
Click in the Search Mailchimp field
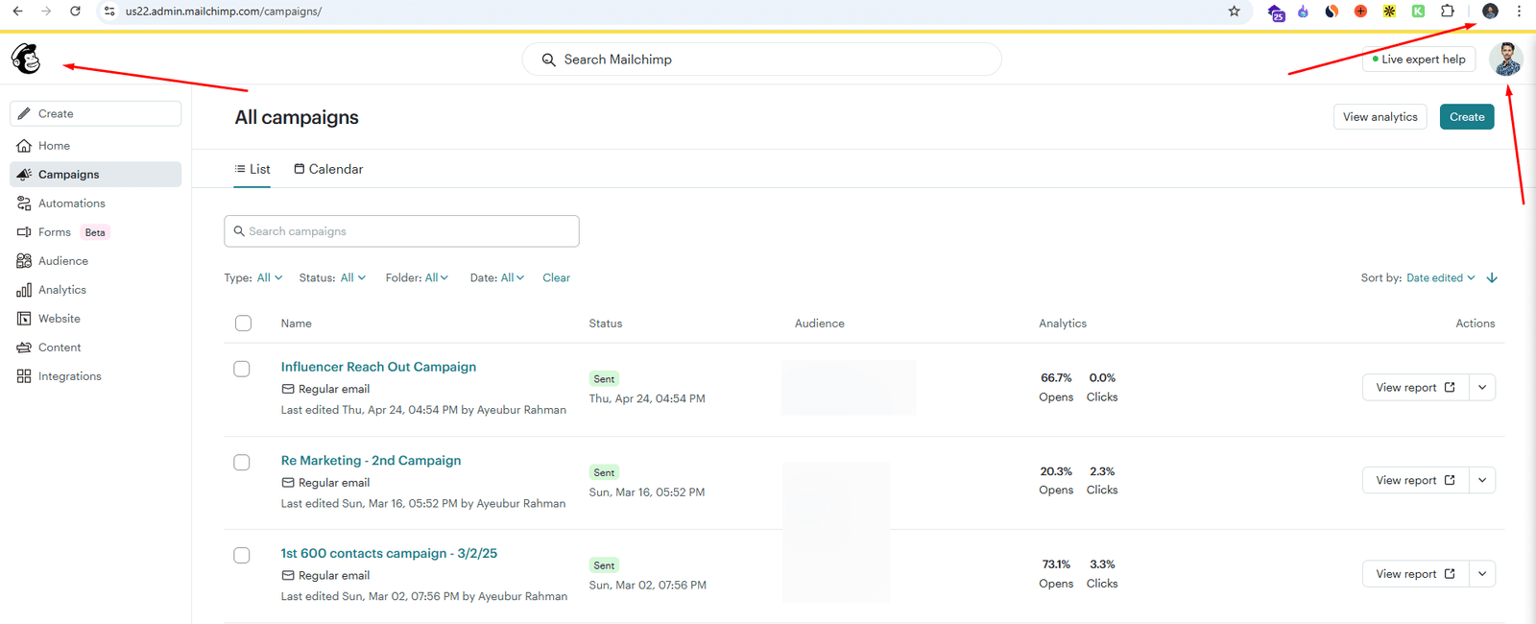(761, 60)
